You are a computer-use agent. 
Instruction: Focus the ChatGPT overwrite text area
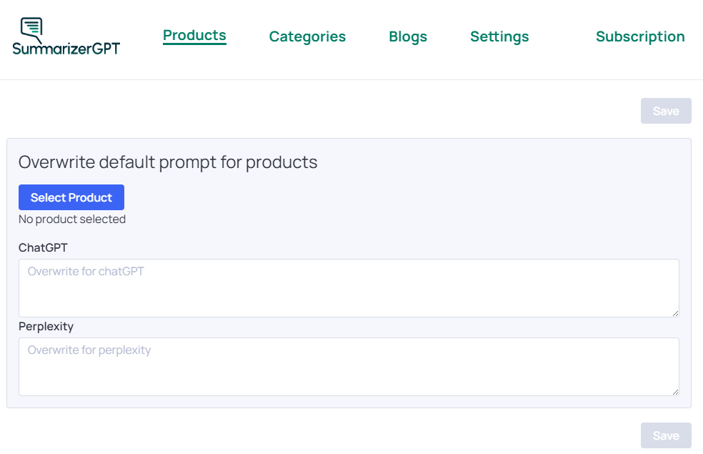tap(349, 293)
